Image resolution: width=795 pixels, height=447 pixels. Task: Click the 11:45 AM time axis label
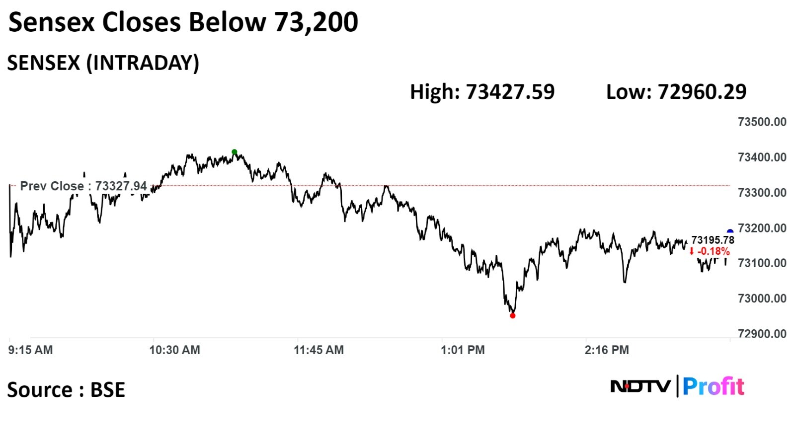318,350
